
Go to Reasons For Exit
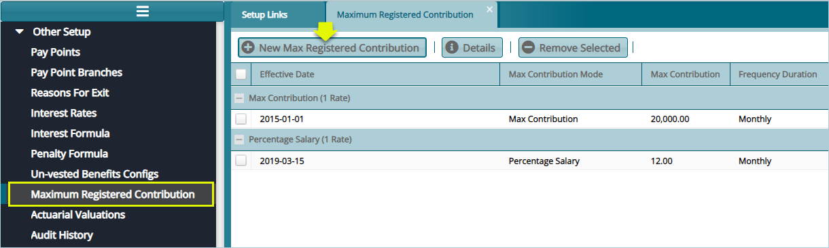coord(70,93)
